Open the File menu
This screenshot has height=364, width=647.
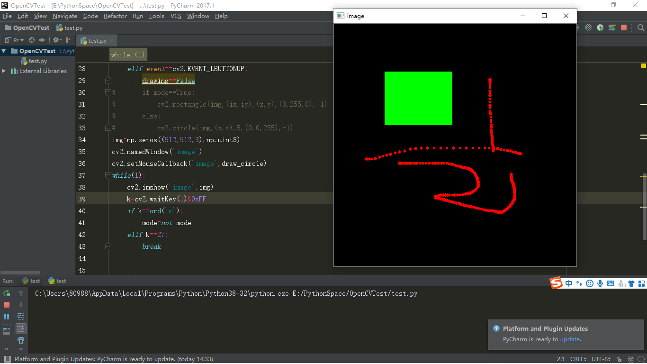[x=7, y=16]
